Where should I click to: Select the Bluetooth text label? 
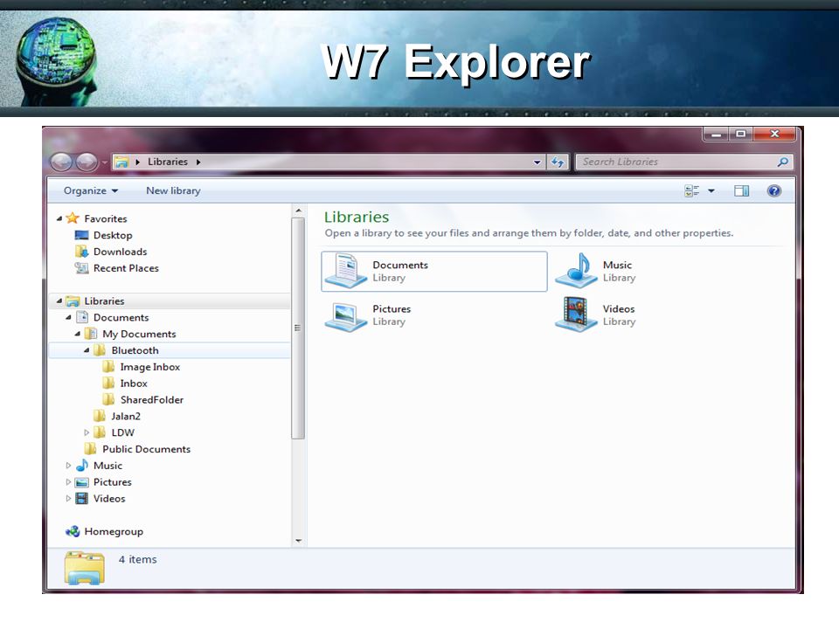pos(135,350)
